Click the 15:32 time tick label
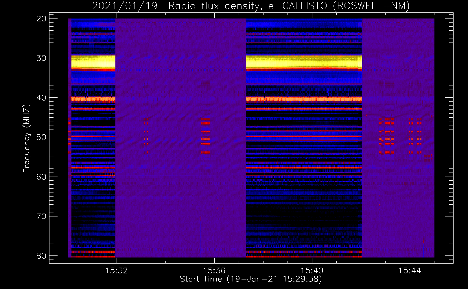 116,271
